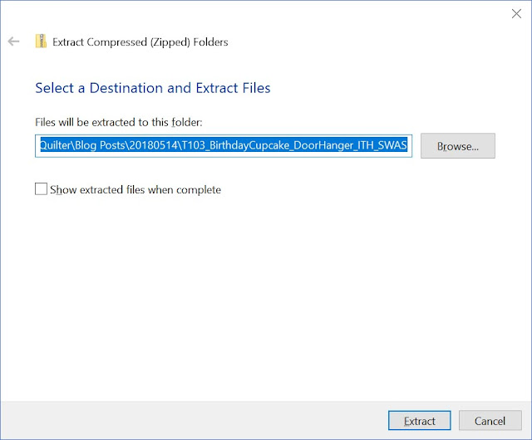Click the 'Show extracted files when complete' label
The height and width of the screenshot is (440, 532).
[135, 189]
